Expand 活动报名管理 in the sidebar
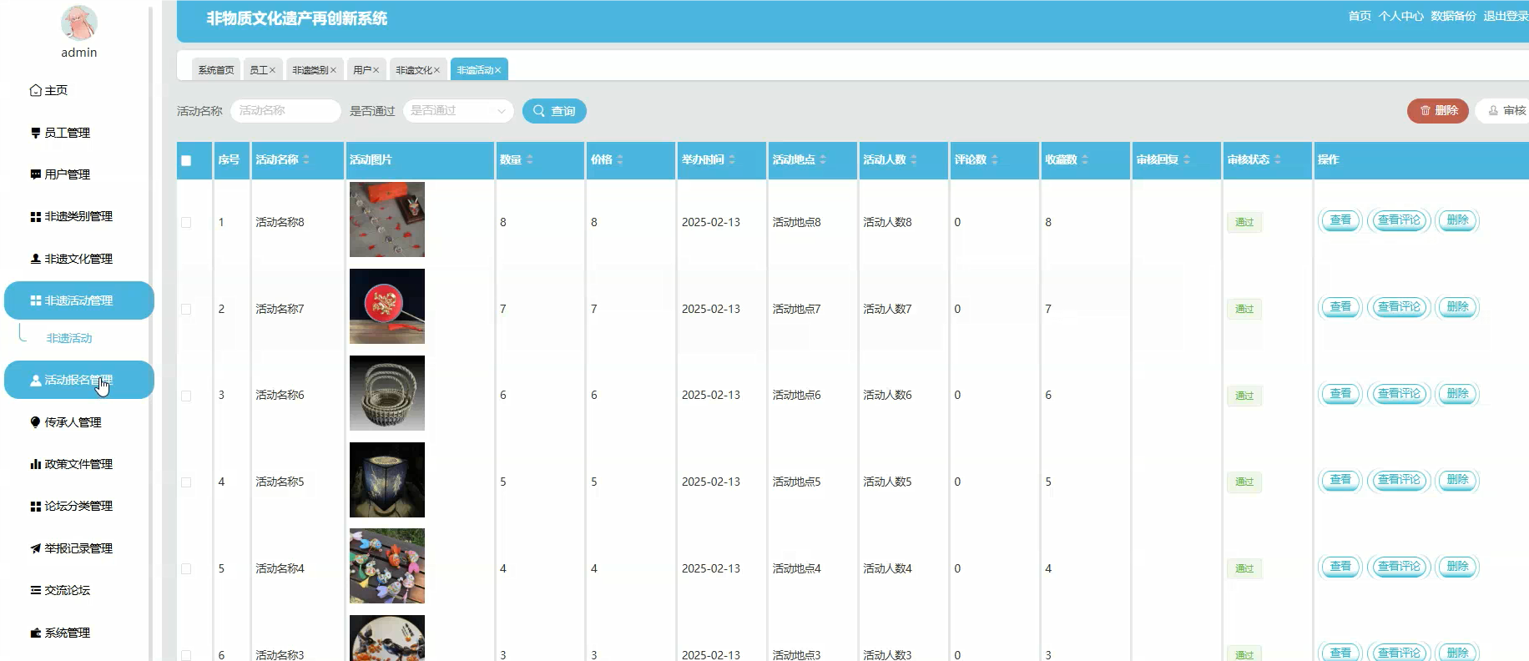The height and width of the screenshot is (661, 1529). (x=79, y=380)
